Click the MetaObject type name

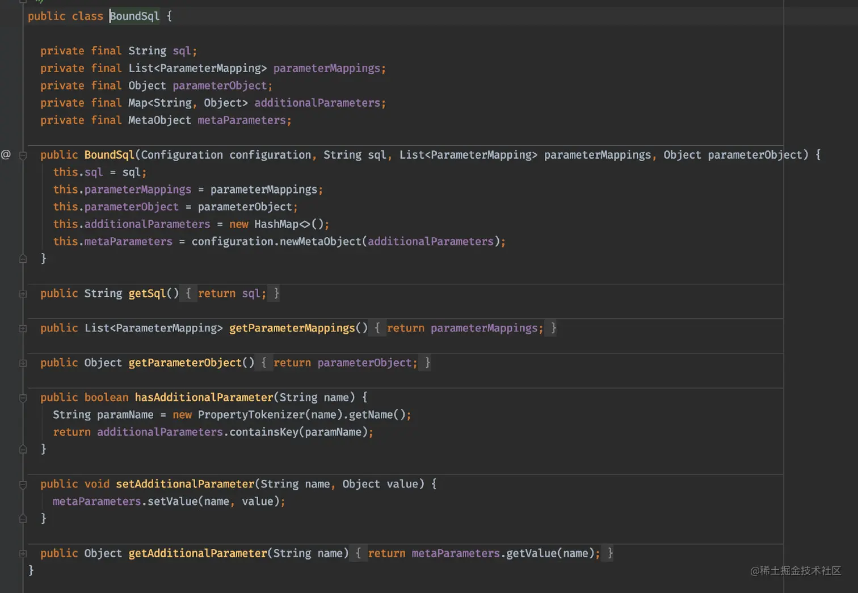[159, 120]
